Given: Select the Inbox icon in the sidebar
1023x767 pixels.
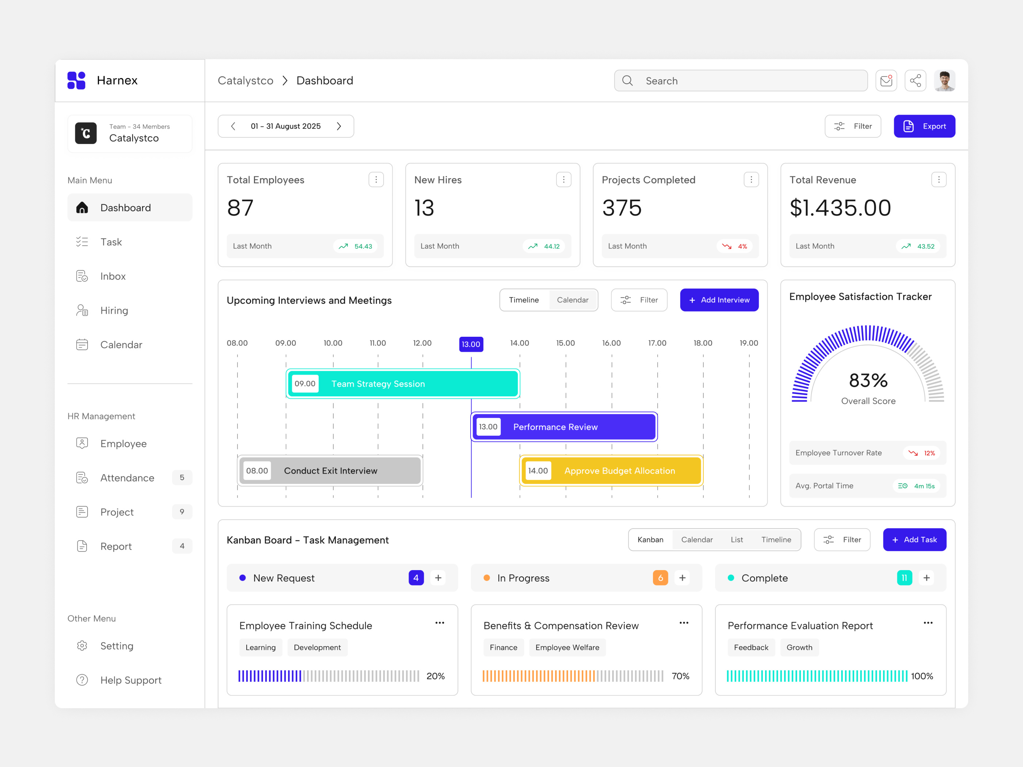Looking at the screenshot, I should tap(82, 276).
